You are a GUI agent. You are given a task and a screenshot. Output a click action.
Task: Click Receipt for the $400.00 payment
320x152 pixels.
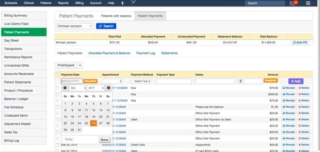tap(288, 94)
